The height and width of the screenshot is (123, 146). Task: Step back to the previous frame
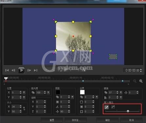coord(13,70)
